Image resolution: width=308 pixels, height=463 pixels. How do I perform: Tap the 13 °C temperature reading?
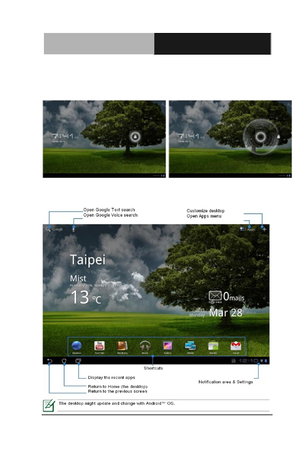pyautogui.click(x=86, y=297)
